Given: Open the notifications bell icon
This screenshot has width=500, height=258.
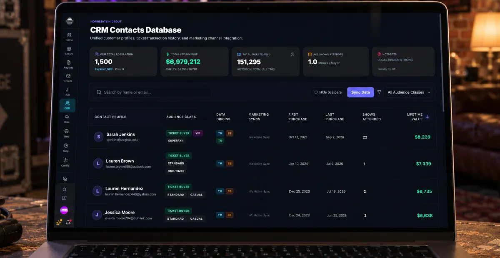Looking at the screenshot, I should tap(68, 223).
